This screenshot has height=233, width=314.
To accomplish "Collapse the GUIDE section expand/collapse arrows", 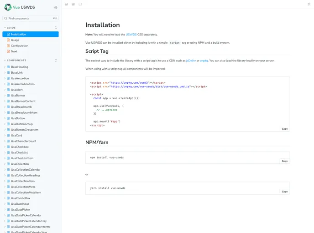I will click(56, 28).
